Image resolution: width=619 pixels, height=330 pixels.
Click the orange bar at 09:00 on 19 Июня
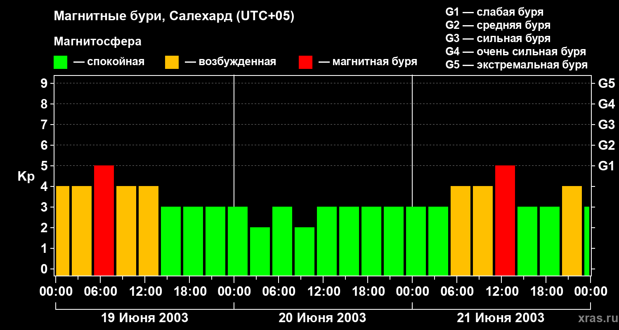[126, 231]
